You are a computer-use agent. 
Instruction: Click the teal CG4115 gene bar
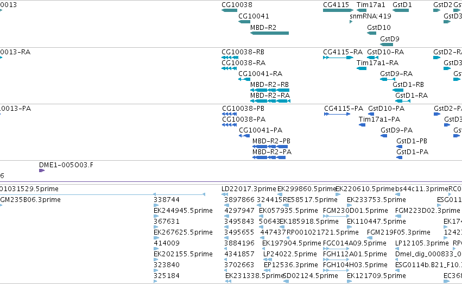(x=338, y=10)
